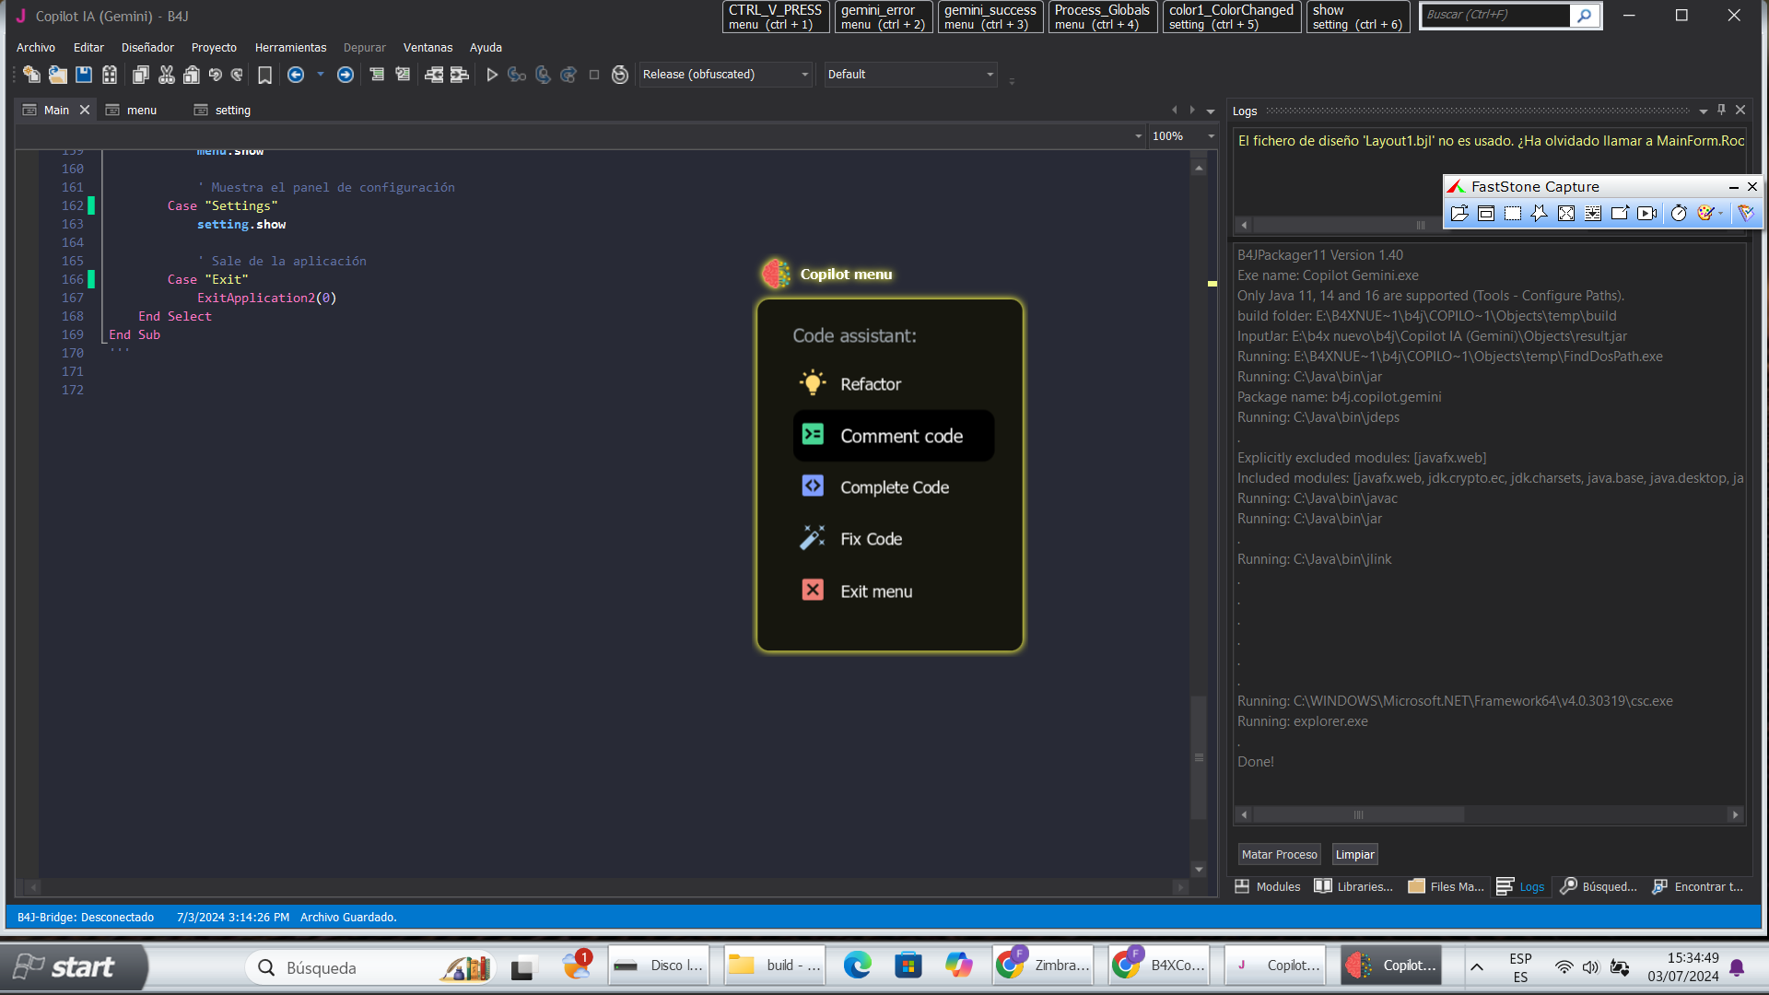The height and width of the screenshot is (995, 1769).
Task: Open the Herramientas menu
Action: coord(290,47)
